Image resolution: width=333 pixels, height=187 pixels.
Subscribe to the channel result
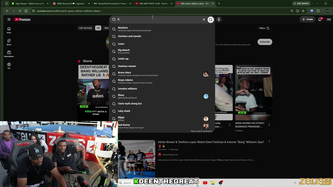click(x=265, y=42)
